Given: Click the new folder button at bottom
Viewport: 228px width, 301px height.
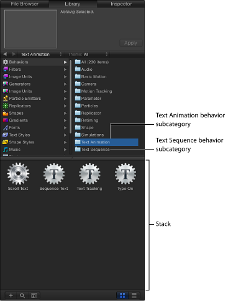Looking at the screenshot, I should pos(34,295).
